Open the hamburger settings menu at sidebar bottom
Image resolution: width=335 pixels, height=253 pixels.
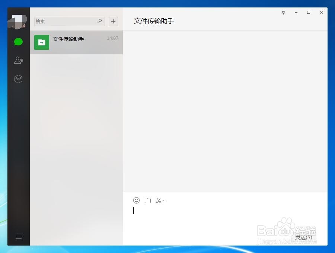coord(19,236)
